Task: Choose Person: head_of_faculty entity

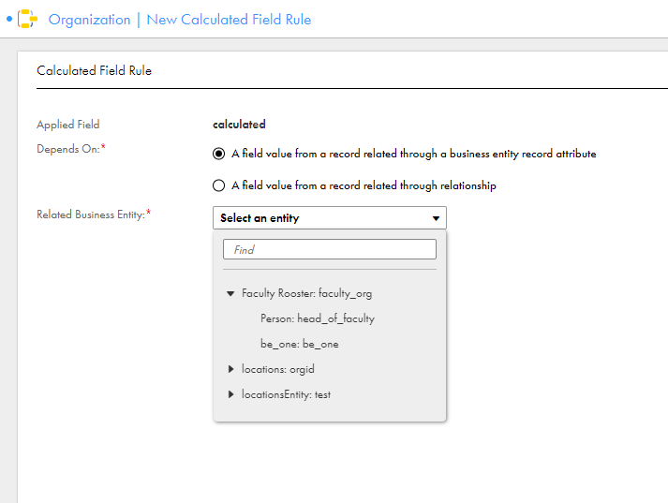Action: point(318,318)
